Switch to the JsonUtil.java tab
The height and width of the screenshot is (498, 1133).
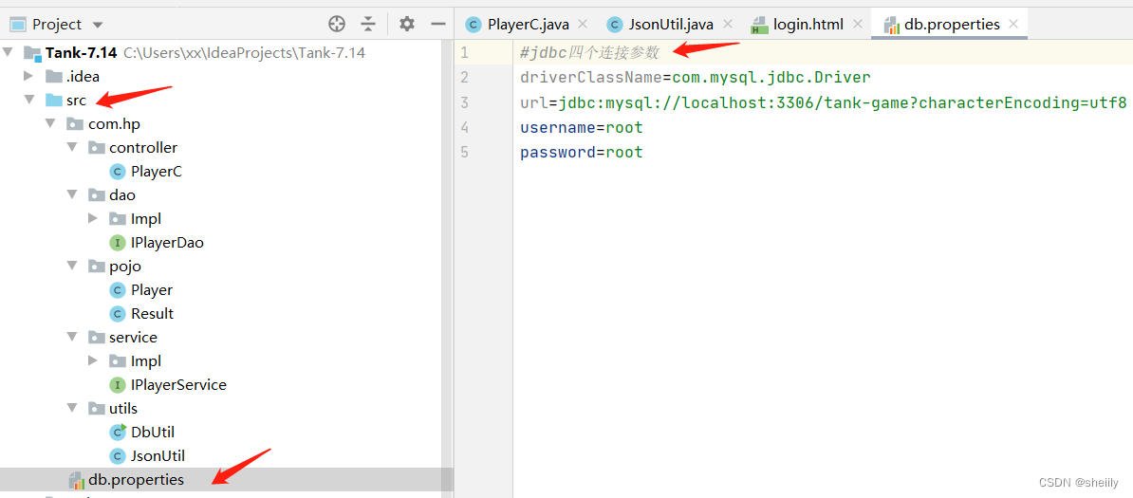pos(671,25)
